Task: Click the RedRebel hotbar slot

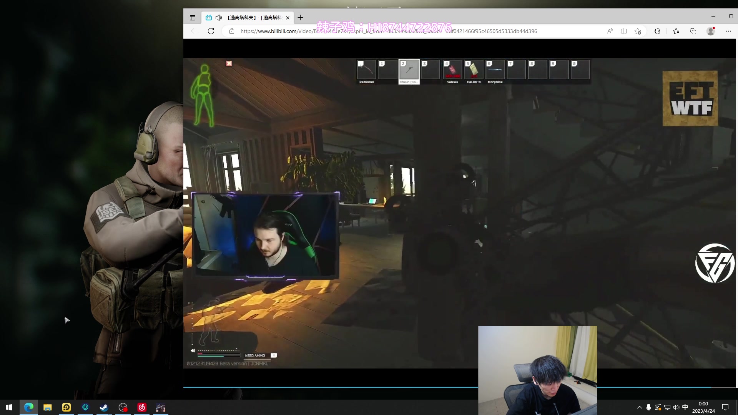Action: point(366,72)
